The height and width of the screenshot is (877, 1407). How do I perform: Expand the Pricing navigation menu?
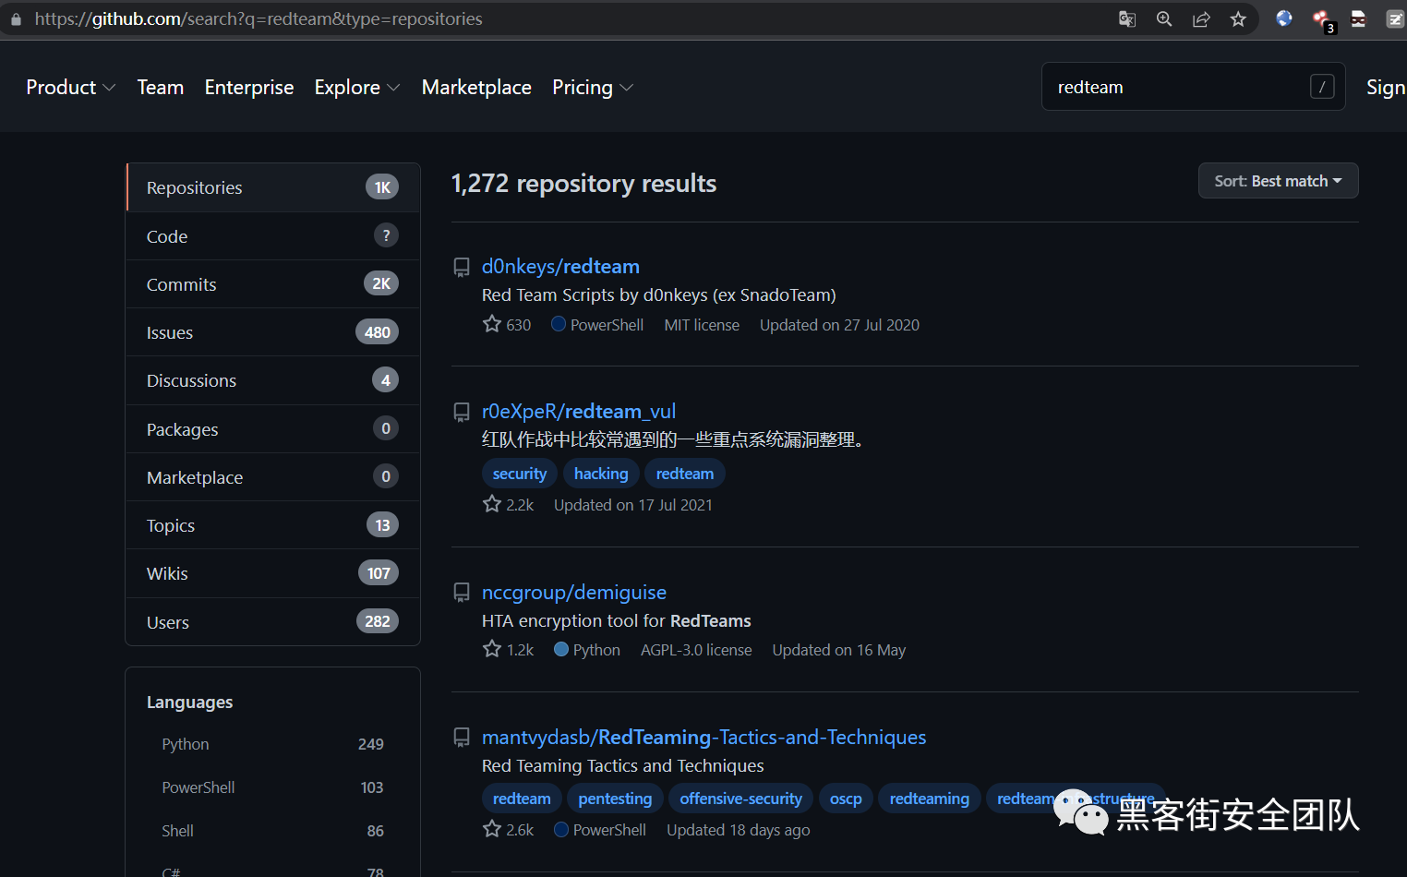pos(593,87)
